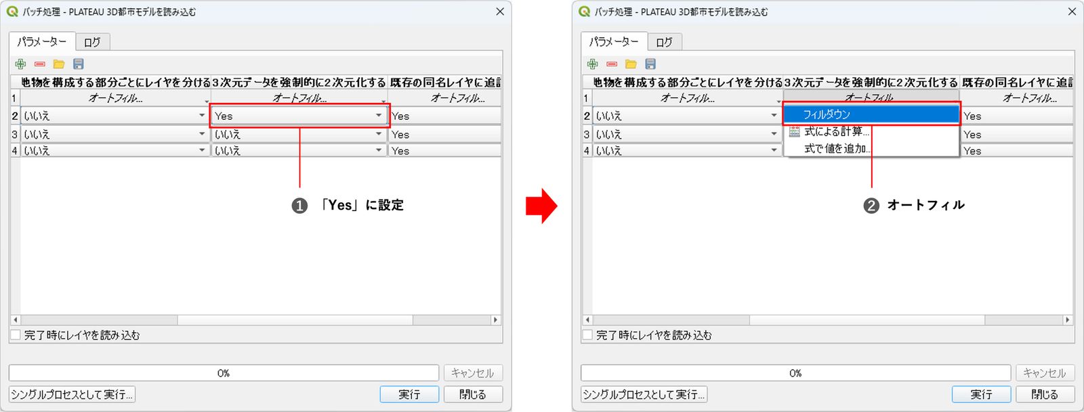Viewport: 1084px width, 412px height.
Task: Open オートフィル under 既存の同名レイヤ column in right dialog
Action: (x=1018, y=98)
